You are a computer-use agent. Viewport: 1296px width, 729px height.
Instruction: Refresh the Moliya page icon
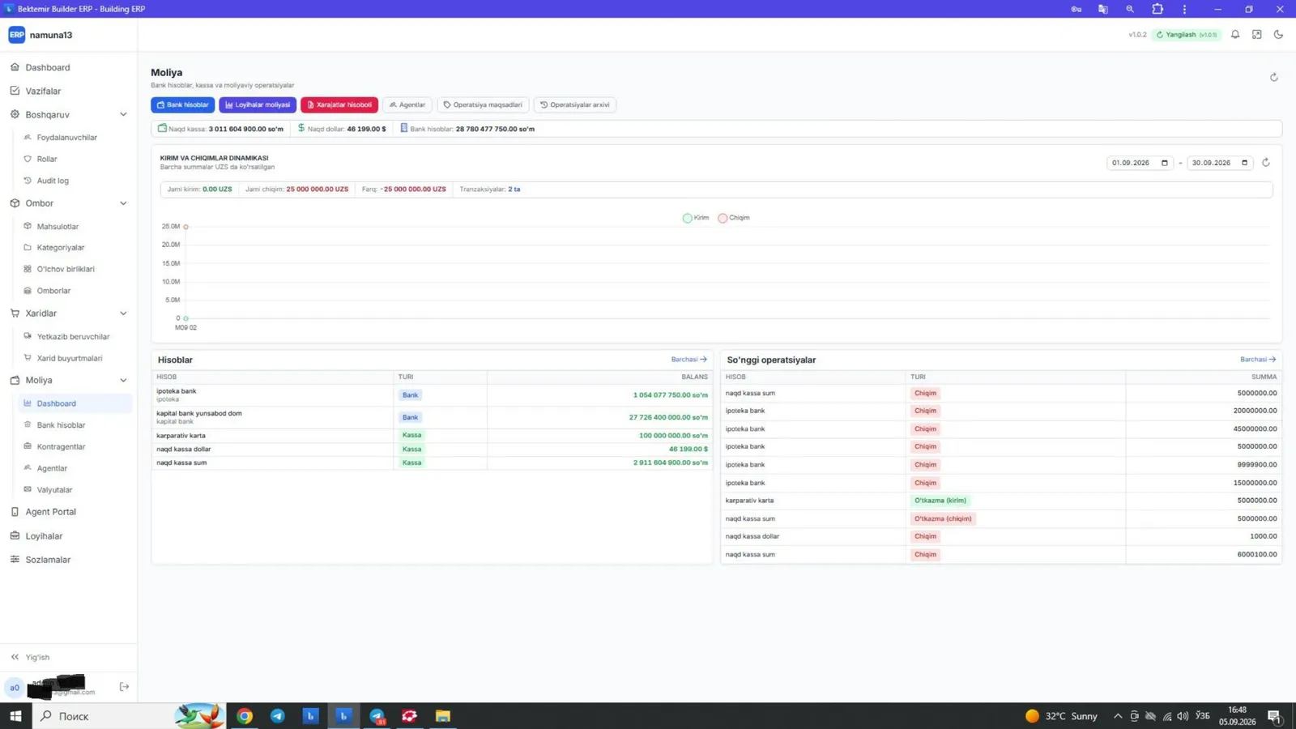pyautogui.click(x=1273, y=78)
